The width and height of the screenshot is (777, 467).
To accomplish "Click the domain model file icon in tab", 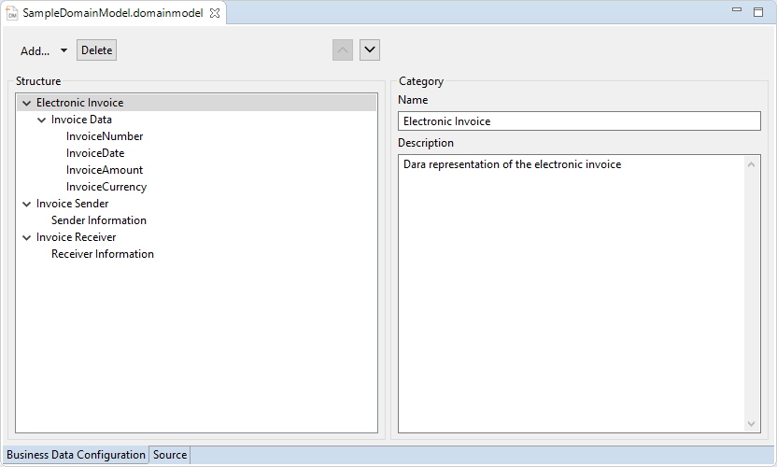I will pos(12,13).
